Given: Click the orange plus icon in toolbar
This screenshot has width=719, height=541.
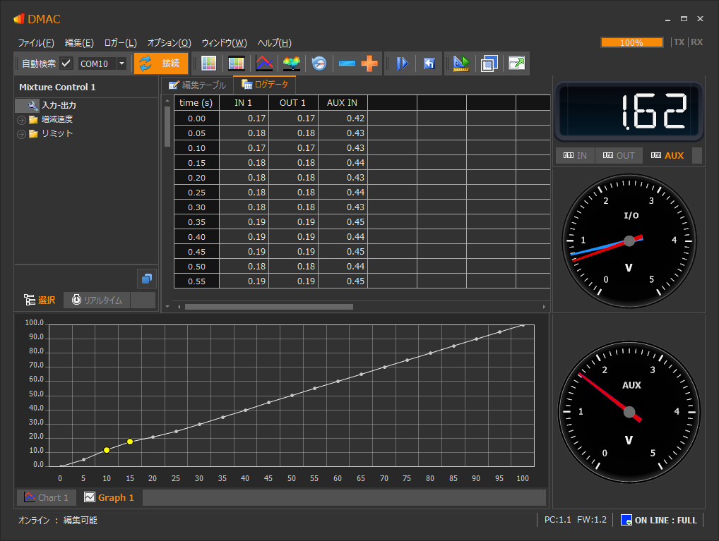Looking at the screenshot, I should tap(369, 63).
